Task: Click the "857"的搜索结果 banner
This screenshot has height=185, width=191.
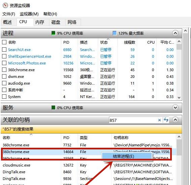Action: pyautogui.click(x=91, y=129)
